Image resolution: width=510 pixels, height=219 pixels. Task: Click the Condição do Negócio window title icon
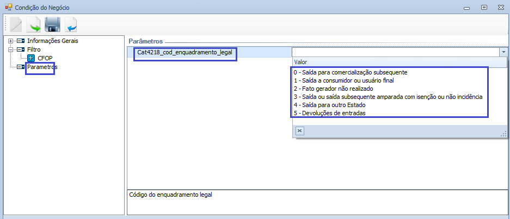click(9, 7)
